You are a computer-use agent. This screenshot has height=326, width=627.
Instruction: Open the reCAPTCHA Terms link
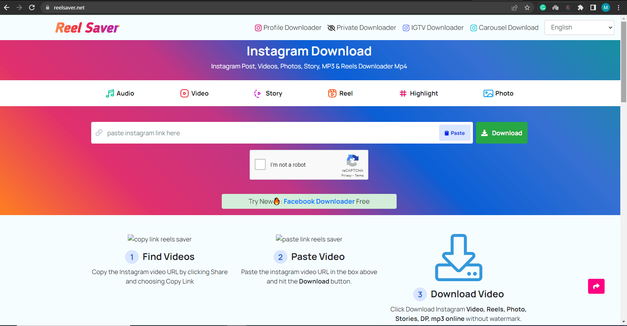click(x=359, y=176)
